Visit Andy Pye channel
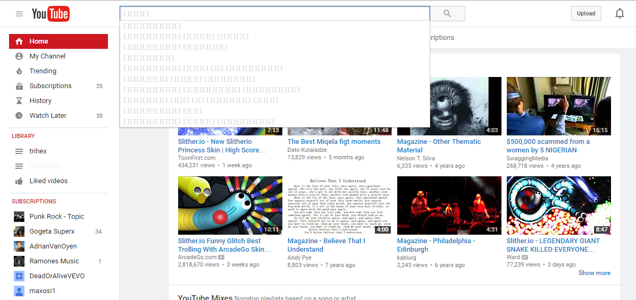This screenshot has height=300, width=636. [x=300, y=258]
